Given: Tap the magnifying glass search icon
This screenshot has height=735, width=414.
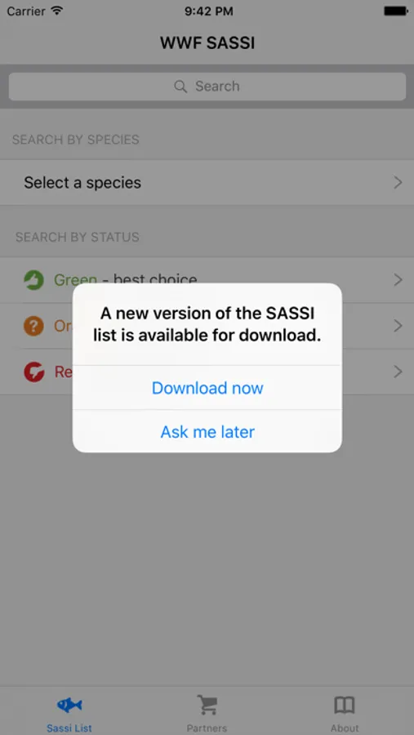Looking at the screenshot, I should click(180, 87).
